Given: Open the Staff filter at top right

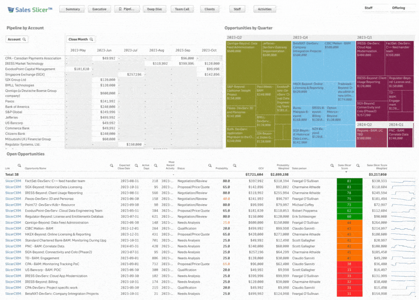Looking at the screenshot, I should [368, 8].
